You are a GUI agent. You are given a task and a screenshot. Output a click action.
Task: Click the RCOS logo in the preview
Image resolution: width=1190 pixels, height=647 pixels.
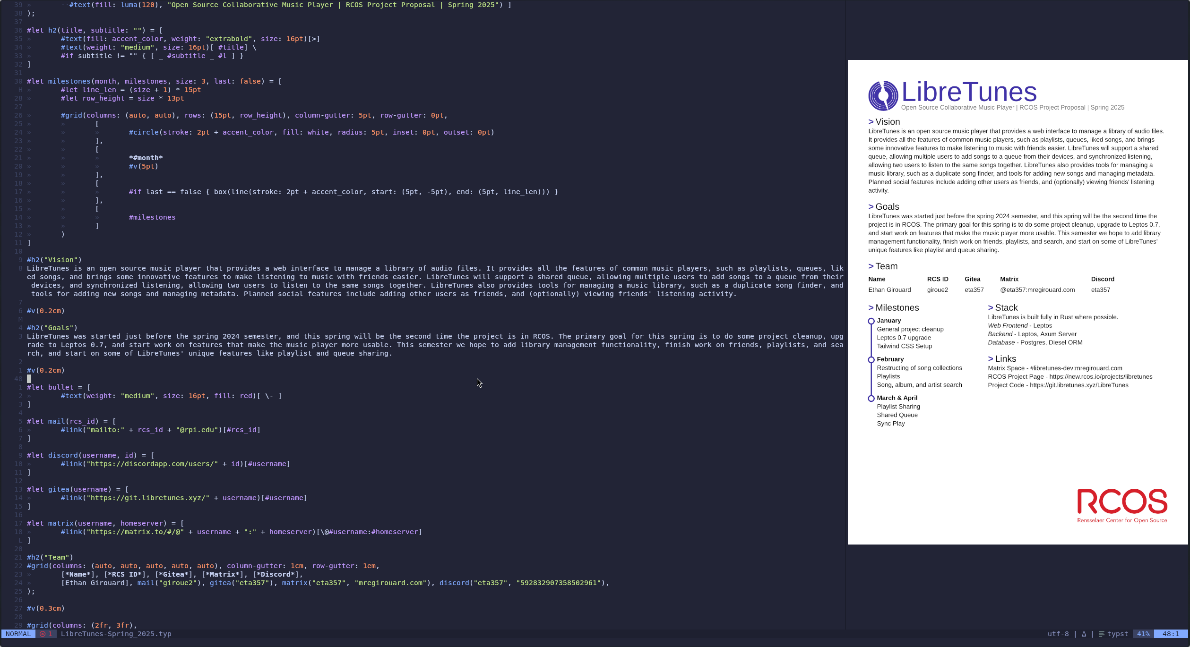pos(1122,505)
